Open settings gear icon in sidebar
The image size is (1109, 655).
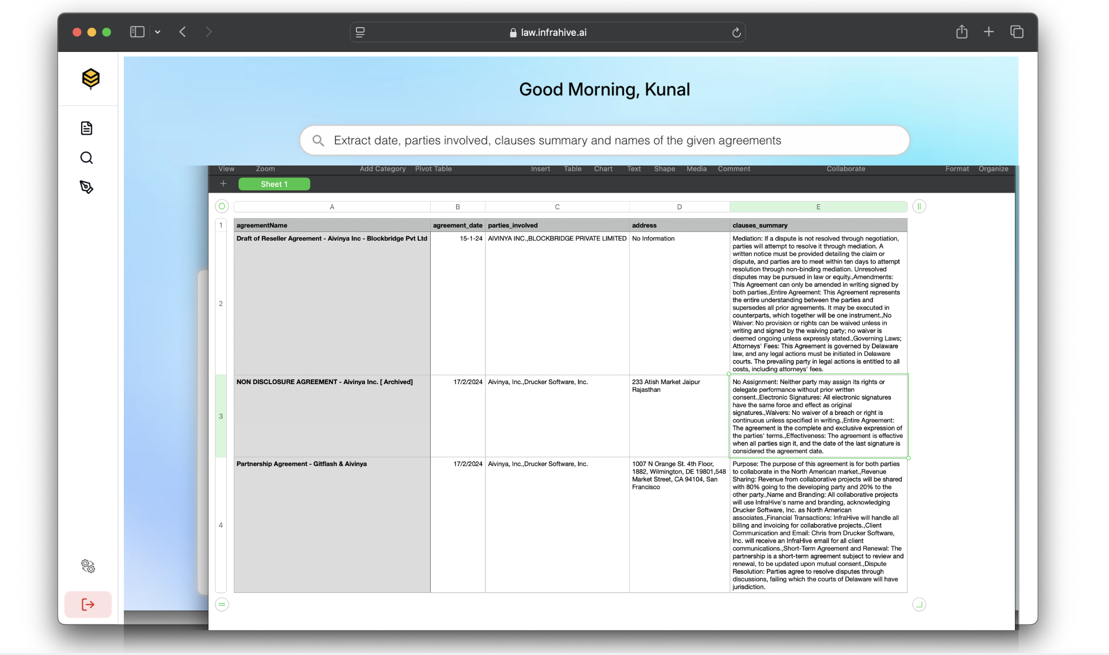(x=88, y=566)
